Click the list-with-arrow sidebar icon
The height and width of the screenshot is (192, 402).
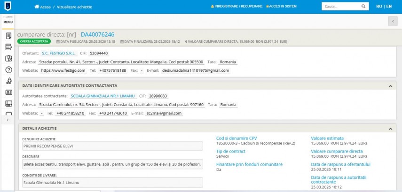[8, 47]
